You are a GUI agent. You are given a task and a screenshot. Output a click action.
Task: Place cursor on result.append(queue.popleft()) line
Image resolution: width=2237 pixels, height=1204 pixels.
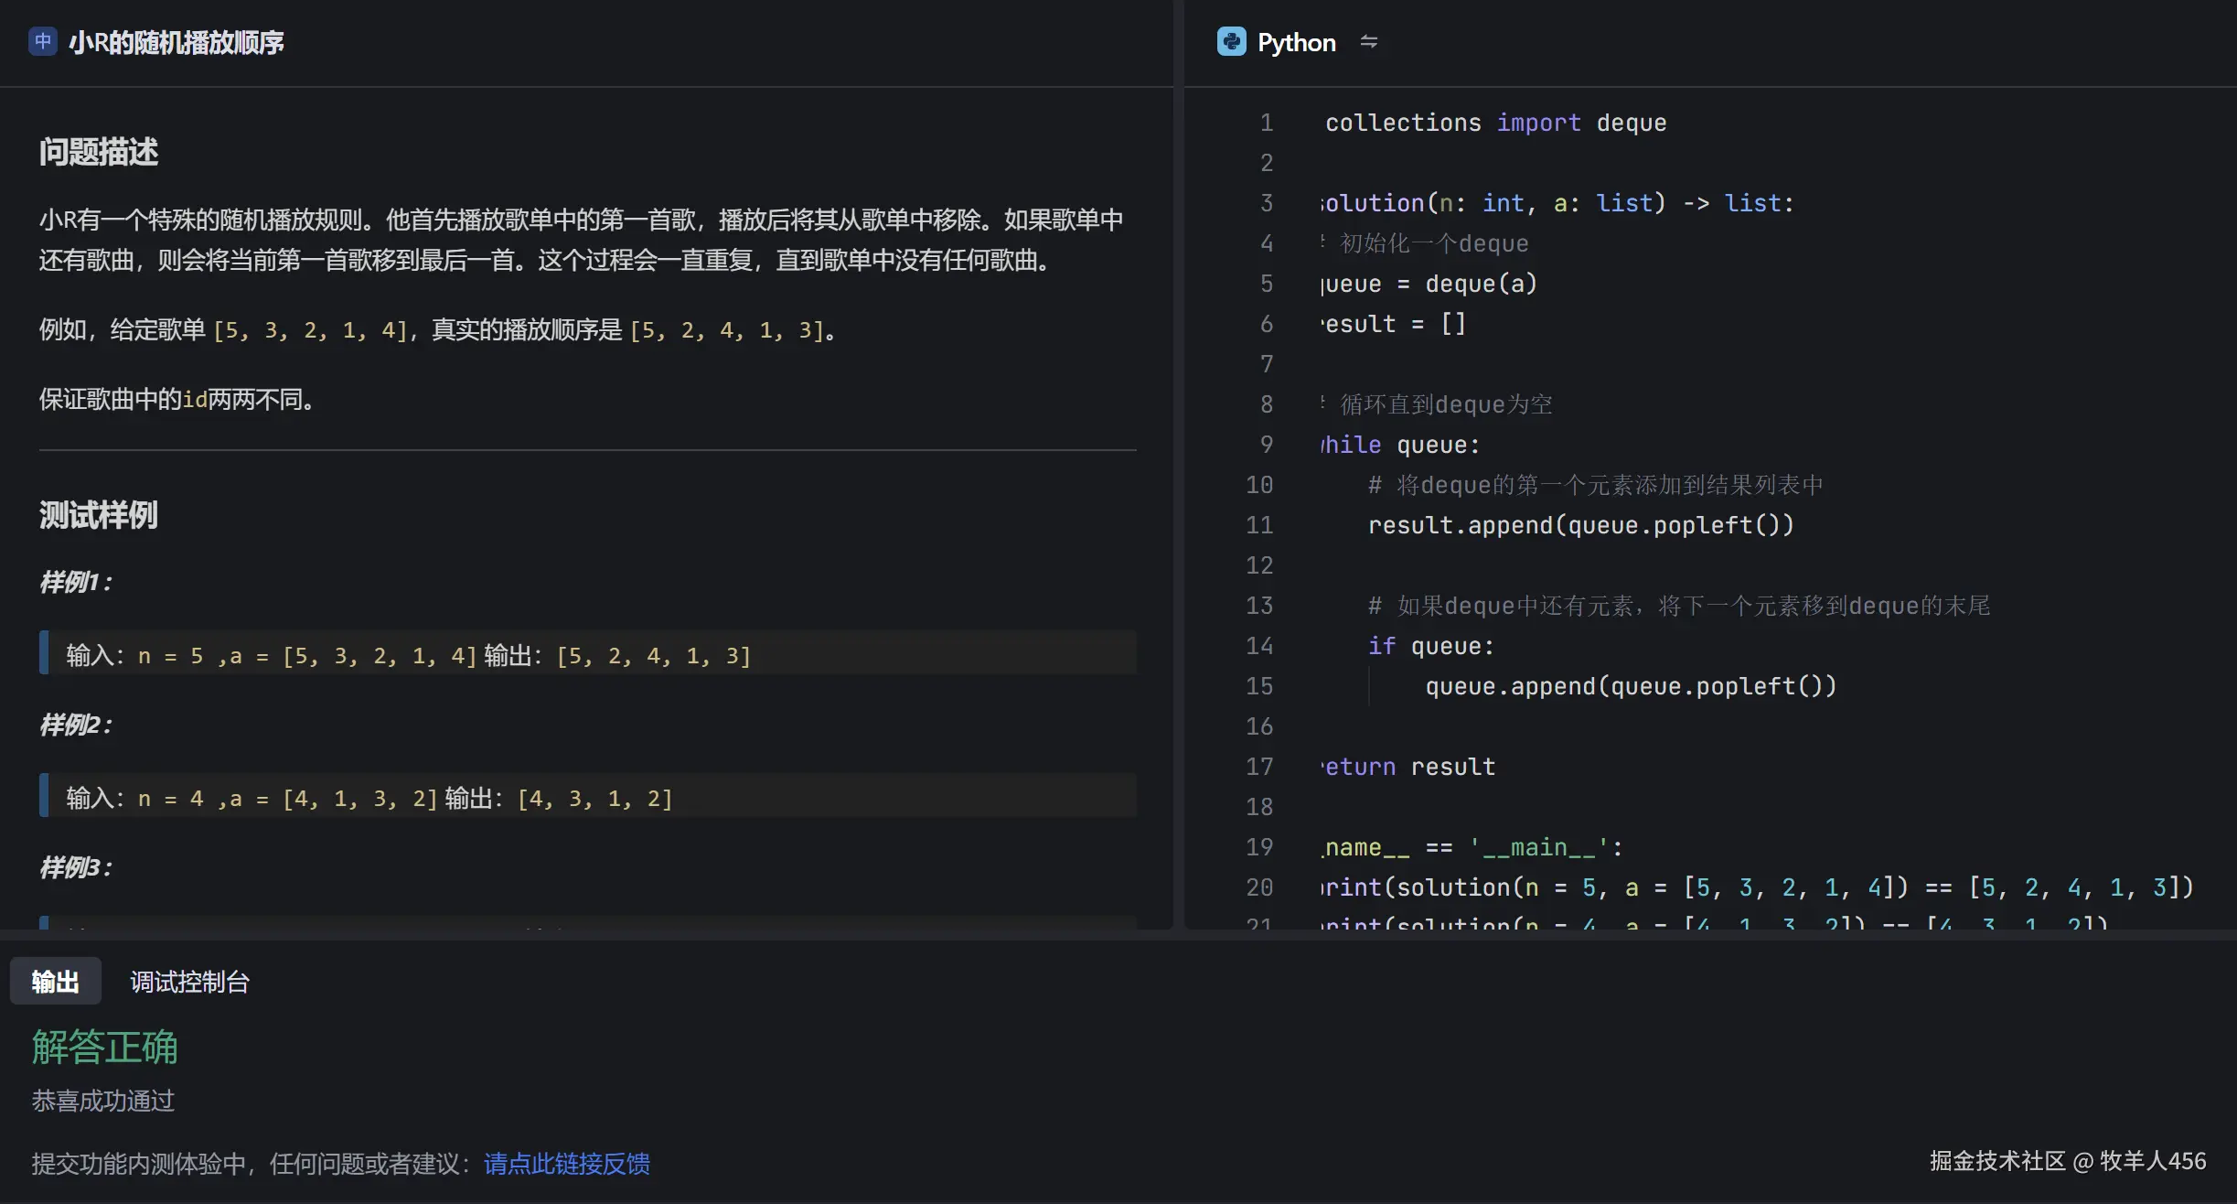click(x=1579, y=525)
